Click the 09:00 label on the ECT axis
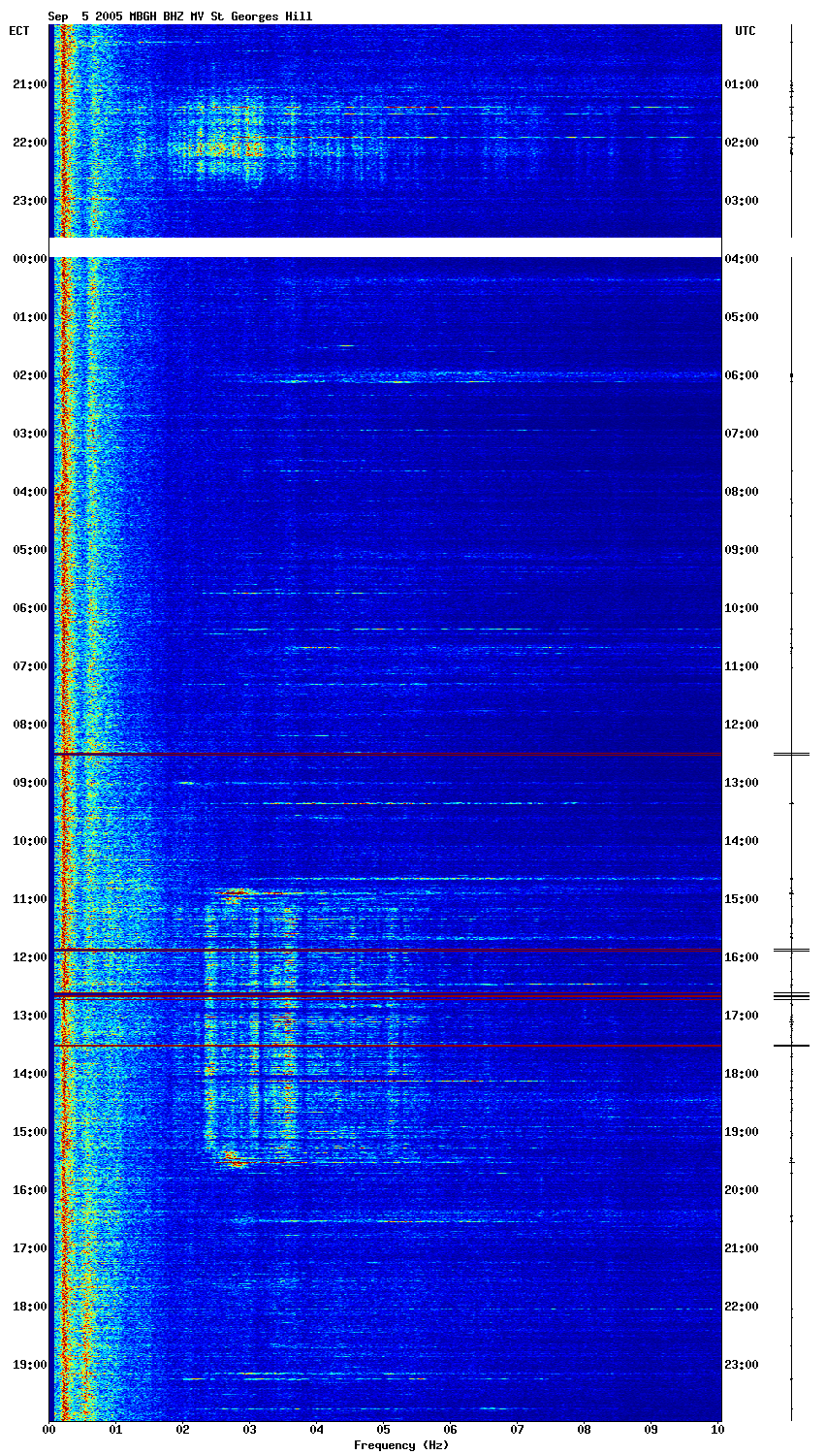The image size is (826, 1455). pos(29,783)
